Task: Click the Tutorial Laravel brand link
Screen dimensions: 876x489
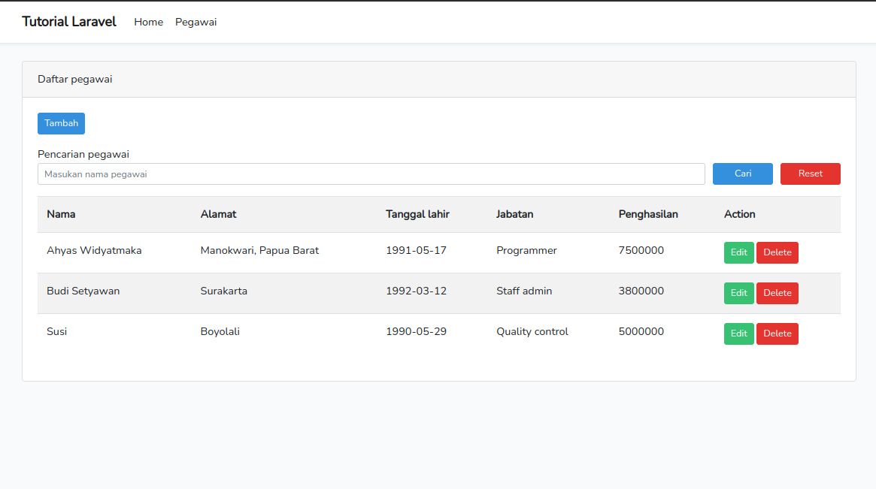Action: [69, 22]
